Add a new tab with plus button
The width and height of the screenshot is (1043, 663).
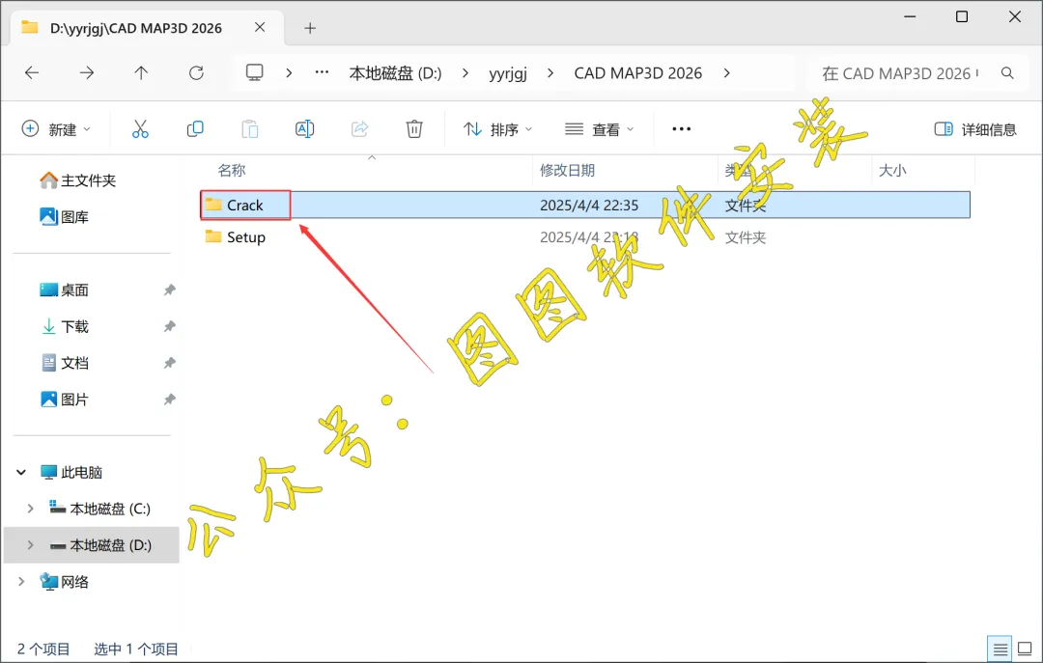point(310,28)
